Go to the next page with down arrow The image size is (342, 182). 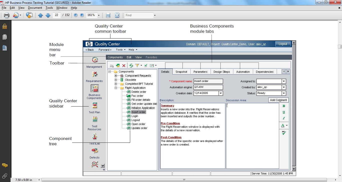click(48, 15)
